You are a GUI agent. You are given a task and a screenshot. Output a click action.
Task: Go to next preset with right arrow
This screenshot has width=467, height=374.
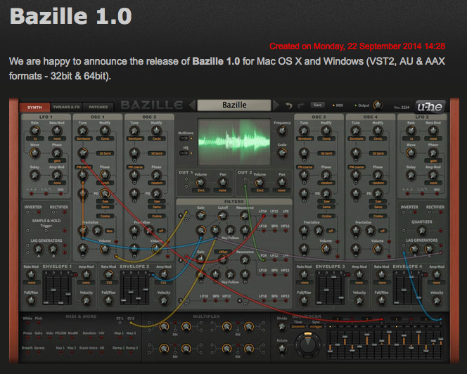(x=277, y=105)
